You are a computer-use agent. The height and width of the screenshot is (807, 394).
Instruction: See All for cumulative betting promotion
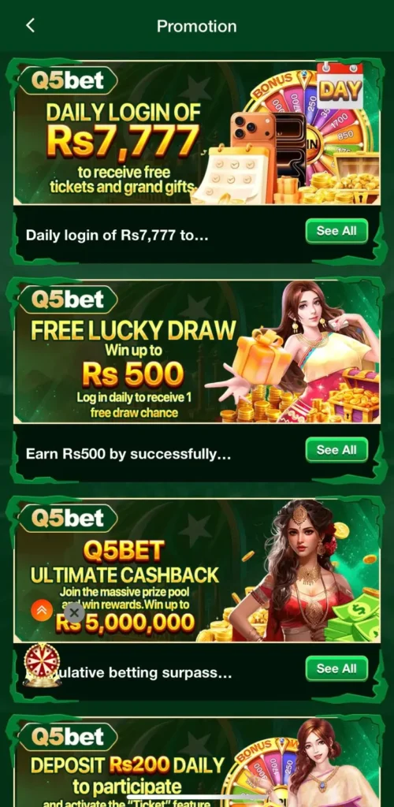click(336, 668)
